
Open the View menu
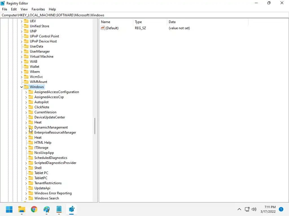pos(24,9)
